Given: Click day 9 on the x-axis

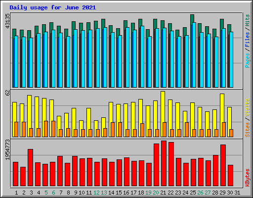Looking at the screenshot, I should 76,193.
